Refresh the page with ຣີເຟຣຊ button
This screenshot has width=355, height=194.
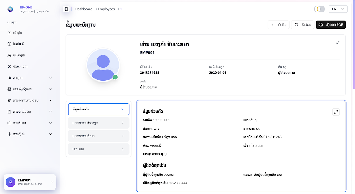tap(303, 25)
